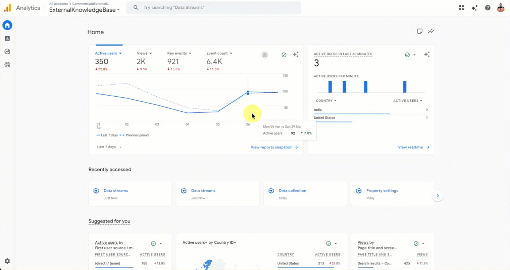Click View reports snapshot link
Image resolution: width=510 pixels, height=270 pixels.
274,147
